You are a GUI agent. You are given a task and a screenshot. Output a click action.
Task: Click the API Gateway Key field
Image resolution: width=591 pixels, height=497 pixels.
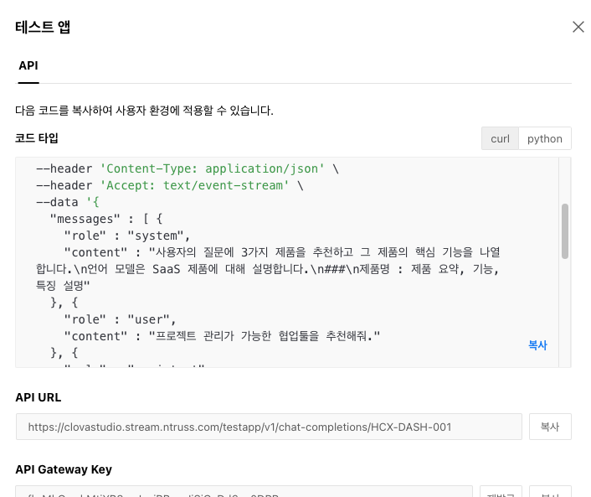point(244,491)
